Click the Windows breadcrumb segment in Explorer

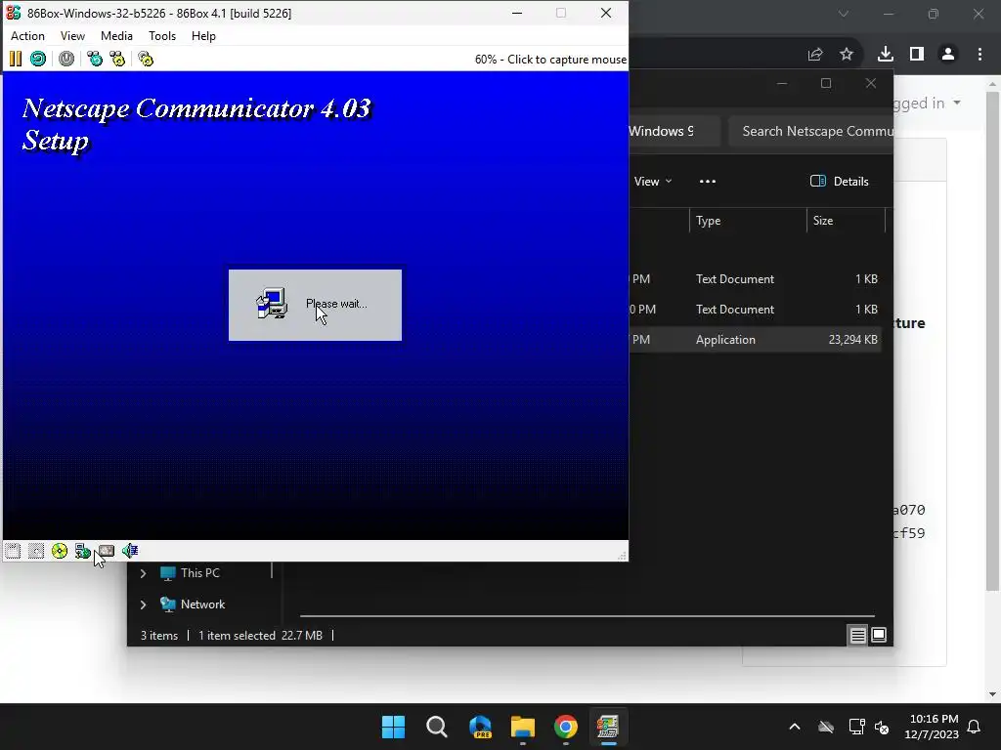click(x=661, y=132)
